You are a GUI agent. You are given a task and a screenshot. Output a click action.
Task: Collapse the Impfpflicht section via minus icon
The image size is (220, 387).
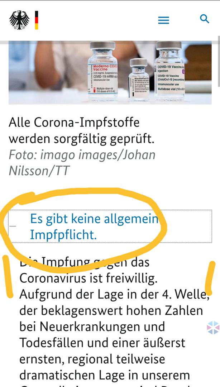point(13,226)
